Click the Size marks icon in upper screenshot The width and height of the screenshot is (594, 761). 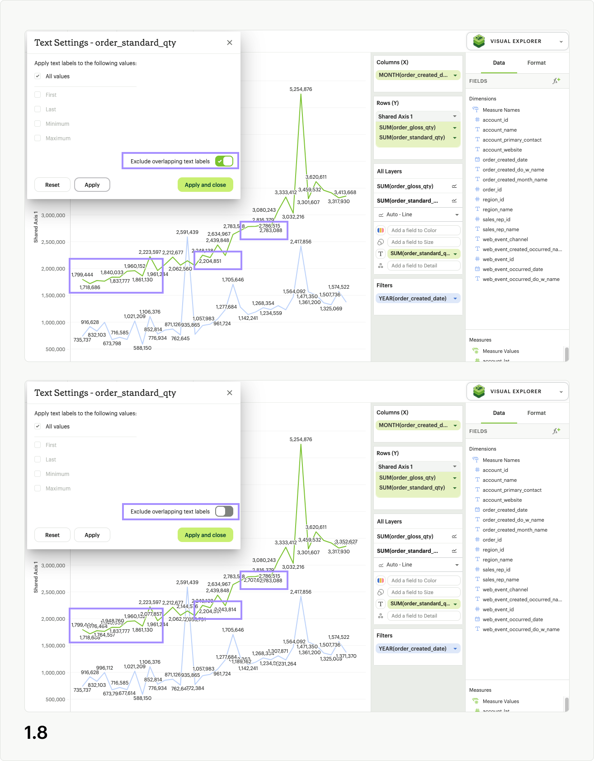pos(381,242)
